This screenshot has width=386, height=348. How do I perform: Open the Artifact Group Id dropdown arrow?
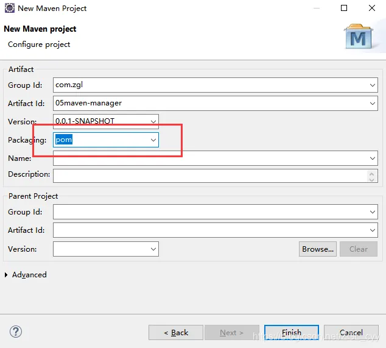(x=372, y=85)
